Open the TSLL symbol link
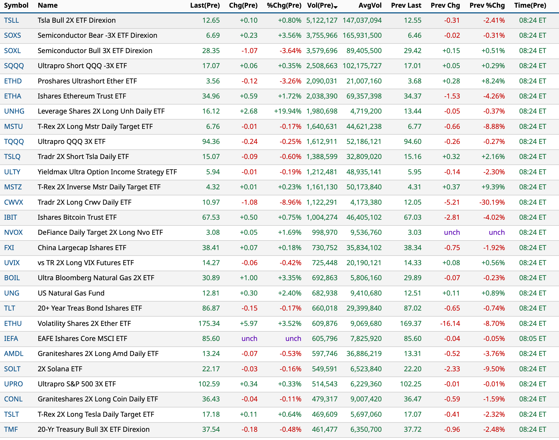The width and height of the screenshot is (559, 440). point(11,21)
